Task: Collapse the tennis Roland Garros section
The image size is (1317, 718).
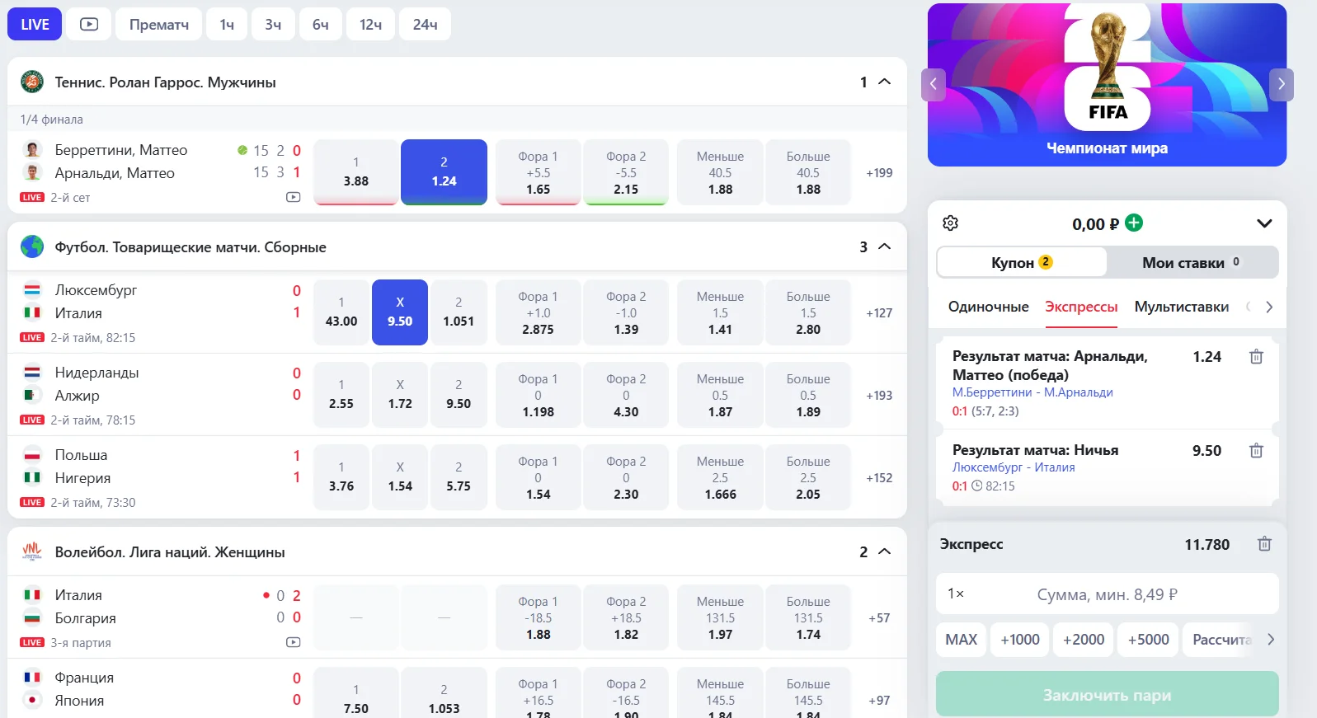Action: [x=885, y=82]
